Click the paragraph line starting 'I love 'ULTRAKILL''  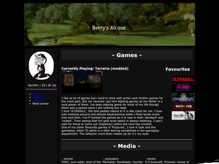click(112, 111)
